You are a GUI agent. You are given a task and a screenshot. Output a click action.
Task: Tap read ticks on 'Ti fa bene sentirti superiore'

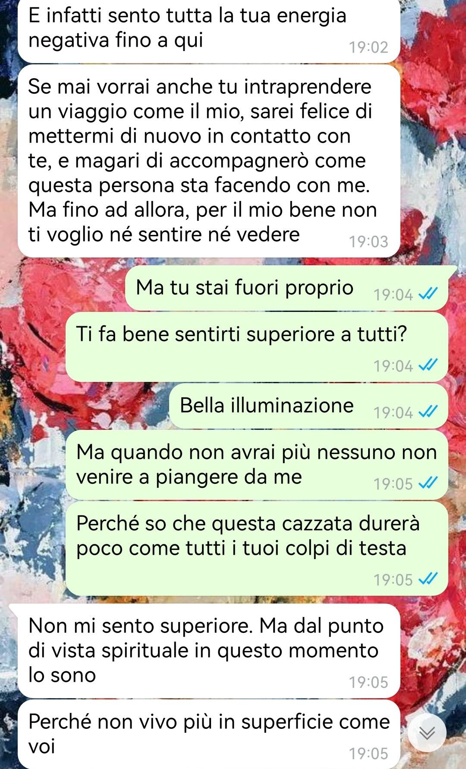pos(428,365)
